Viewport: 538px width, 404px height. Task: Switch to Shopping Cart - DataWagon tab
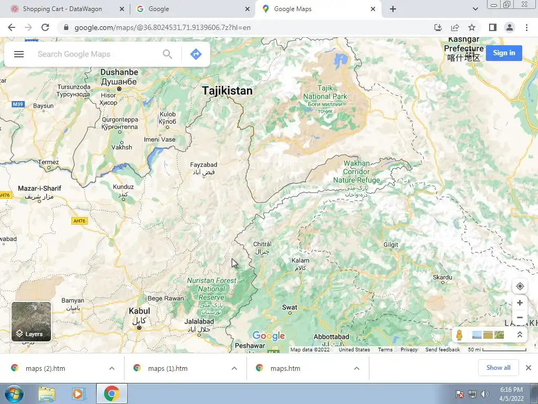pos(62,9)
